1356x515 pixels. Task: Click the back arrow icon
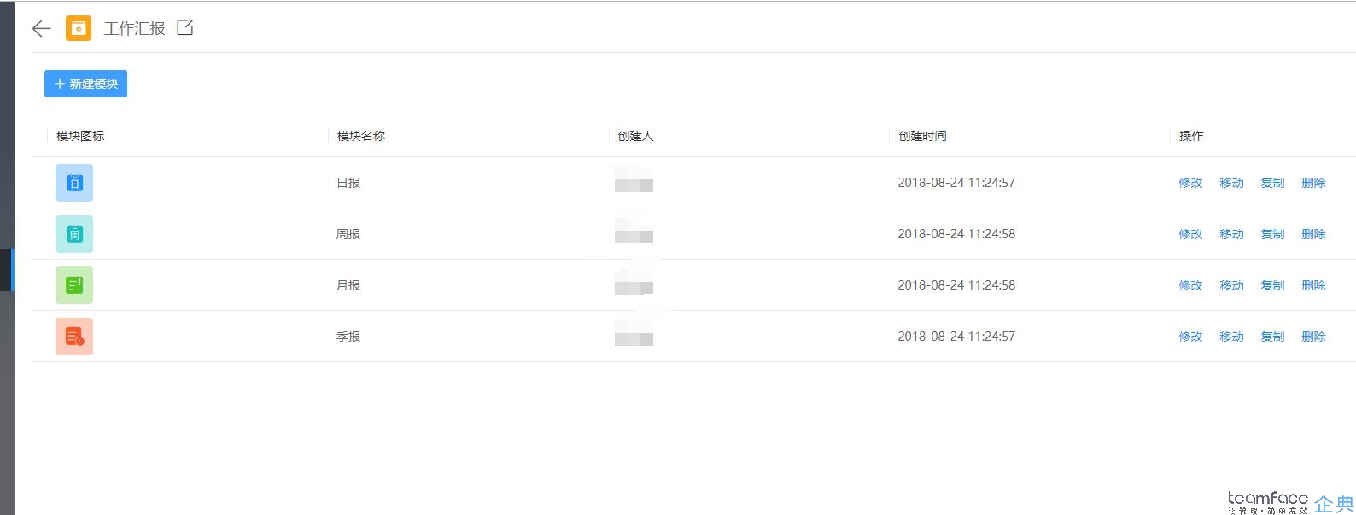click(x=41, y=29)
